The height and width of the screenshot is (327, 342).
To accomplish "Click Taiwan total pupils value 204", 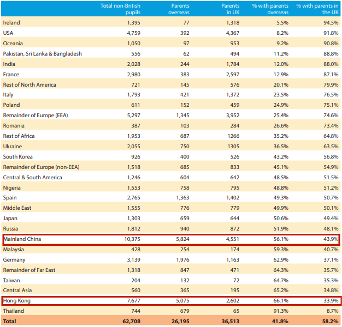I will click(135, 281).
